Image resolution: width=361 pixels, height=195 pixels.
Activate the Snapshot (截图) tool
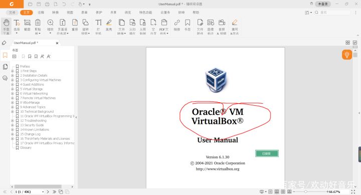pos(27,26)
